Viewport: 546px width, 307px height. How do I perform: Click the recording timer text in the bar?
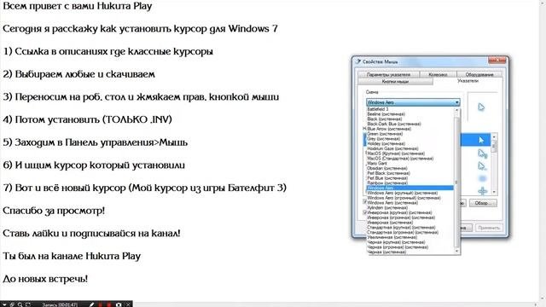coord(60,304)
